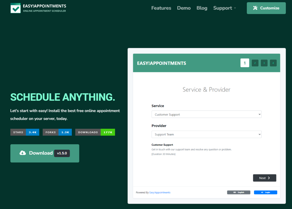Select wizard step 1 indicator
The height and width of the screenshot is (209, 292).
coord(245,63)
